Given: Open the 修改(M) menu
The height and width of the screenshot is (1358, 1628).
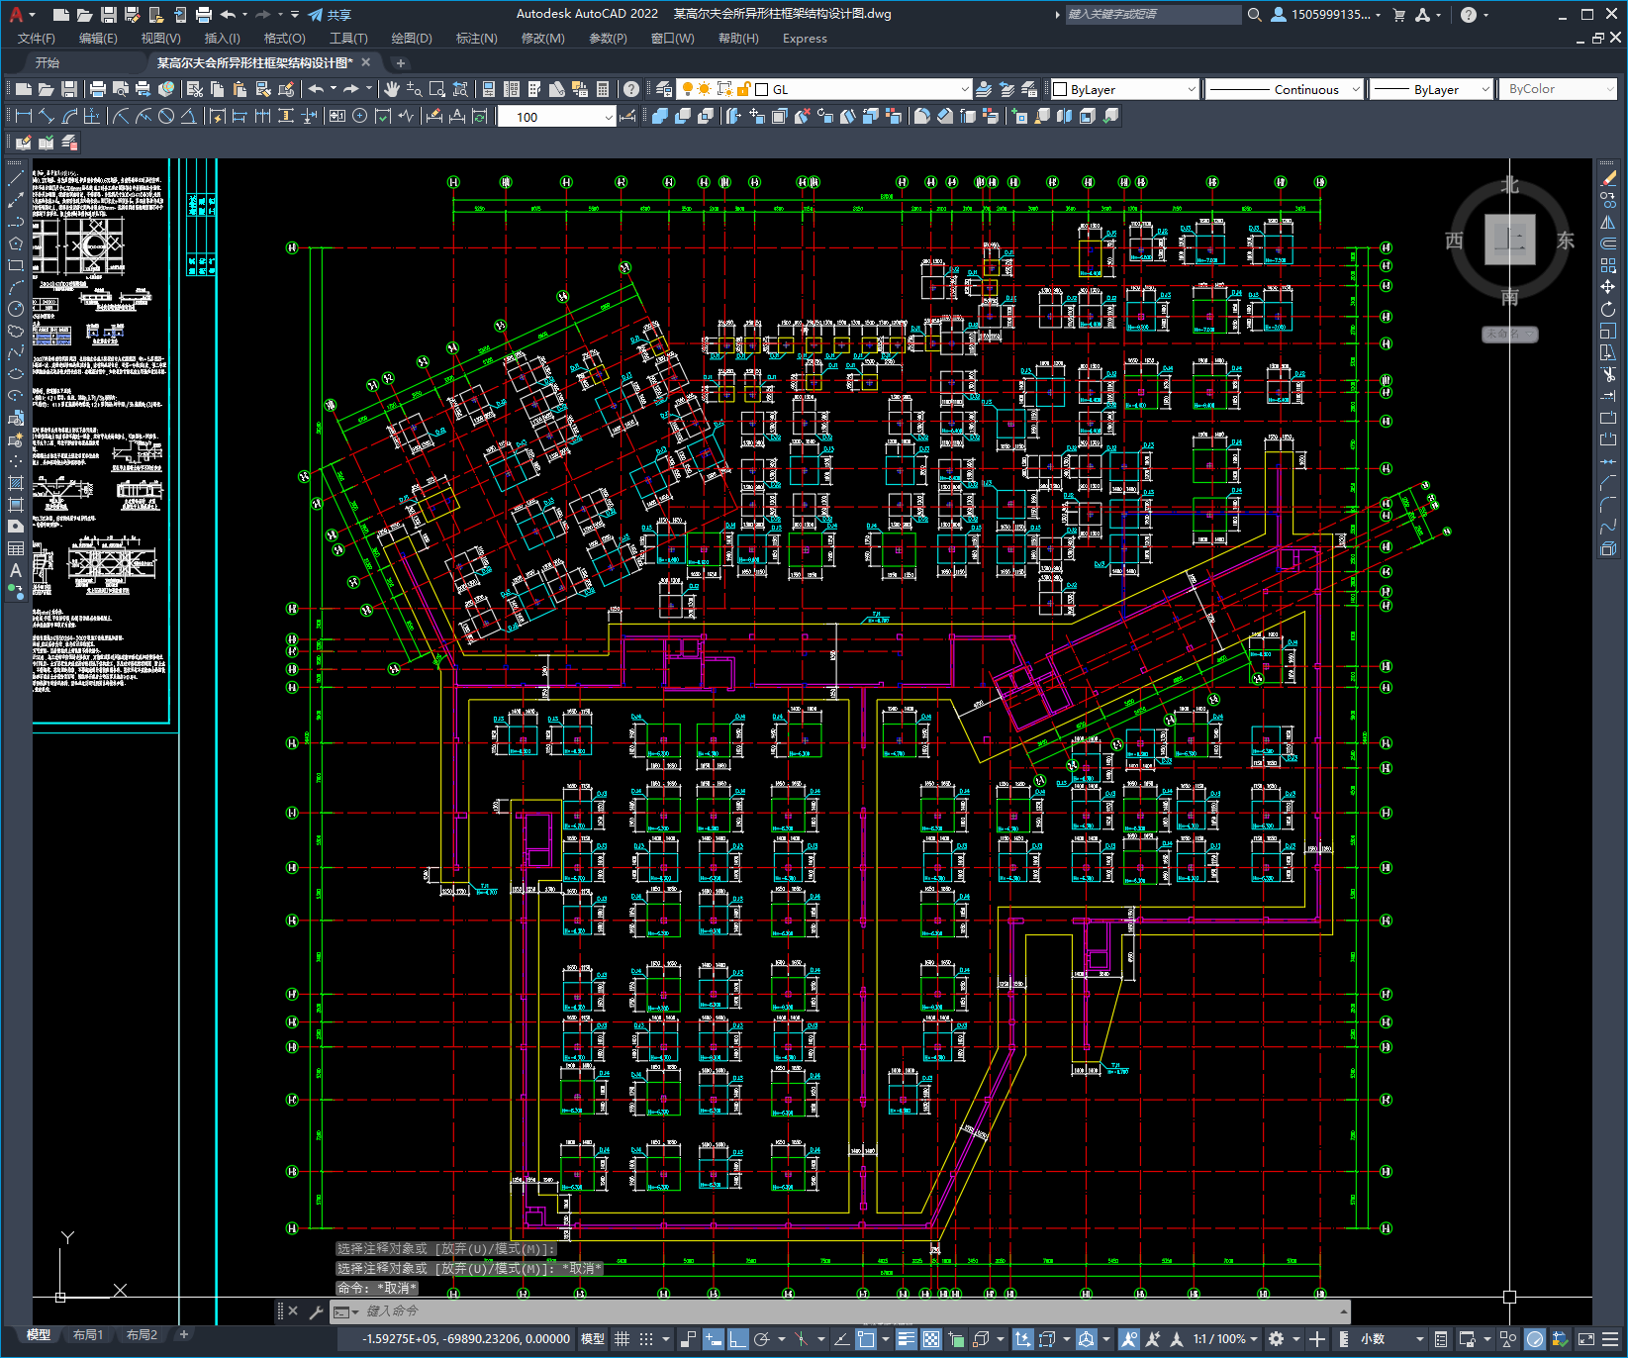Looking at the screenshot, I should (x=542, y=38).
